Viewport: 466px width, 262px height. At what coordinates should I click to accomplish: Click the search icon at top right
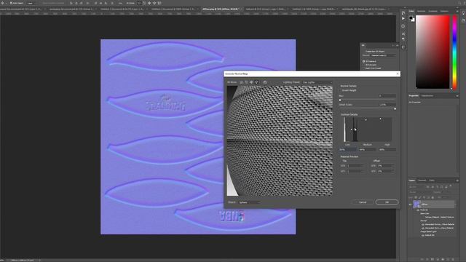point(459,3)
